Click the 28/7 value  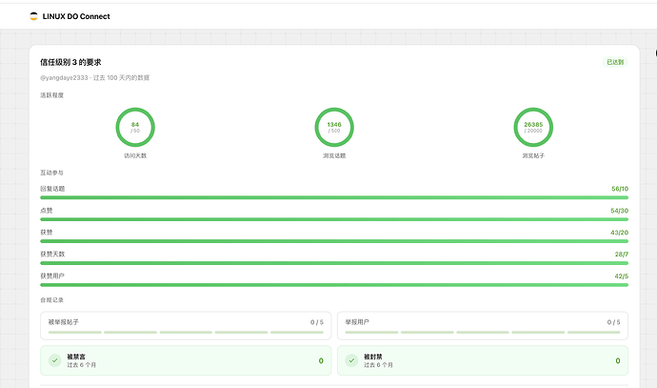pos(622,255)
